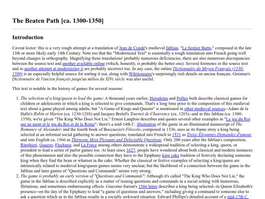Open Thirteene Most Plesaunt Questions link
This screenshot has height=199, width=265.
pyautogui.click(x=116, y=140)
